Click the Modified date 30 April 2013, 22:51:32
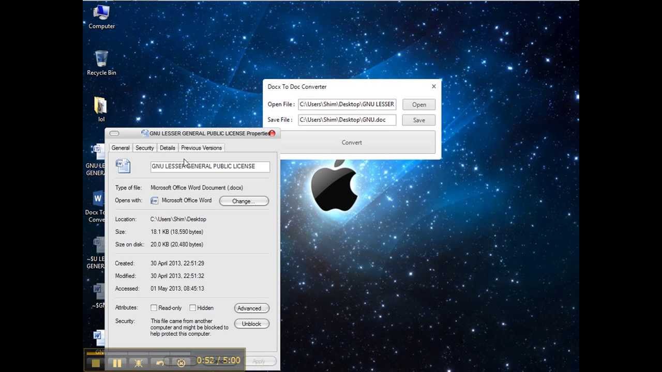This screenshot has width=662, height=372. (x=177, y=276)
